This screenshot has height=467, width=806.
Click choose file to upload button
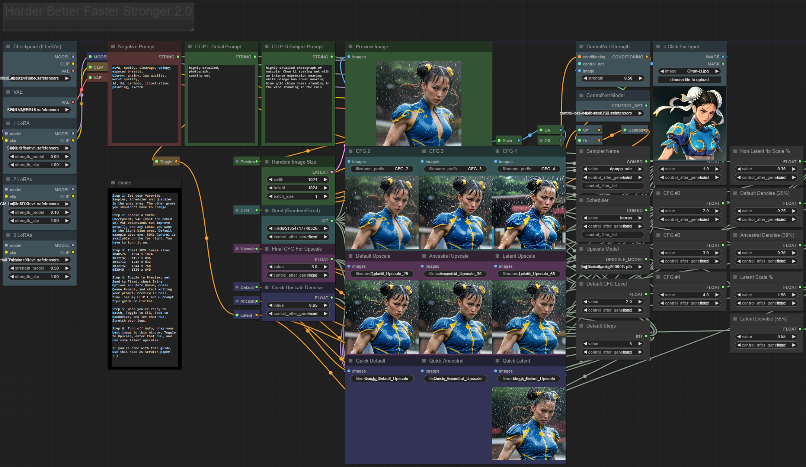tap(690, 80)
